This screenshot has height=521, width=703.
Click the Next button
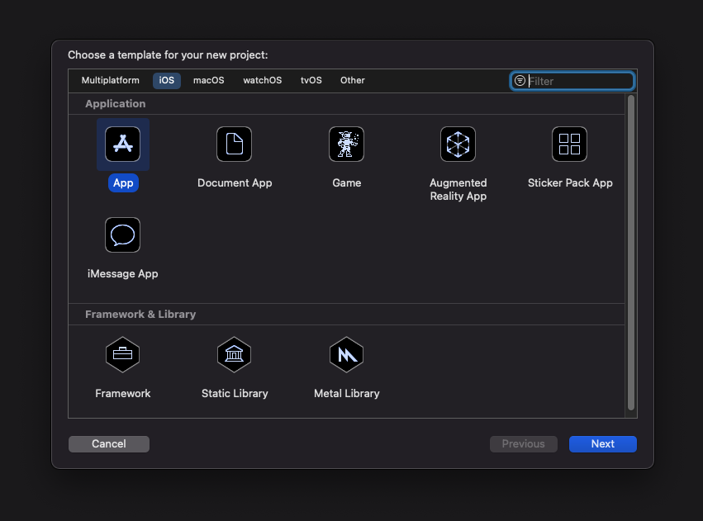[602, 444]
